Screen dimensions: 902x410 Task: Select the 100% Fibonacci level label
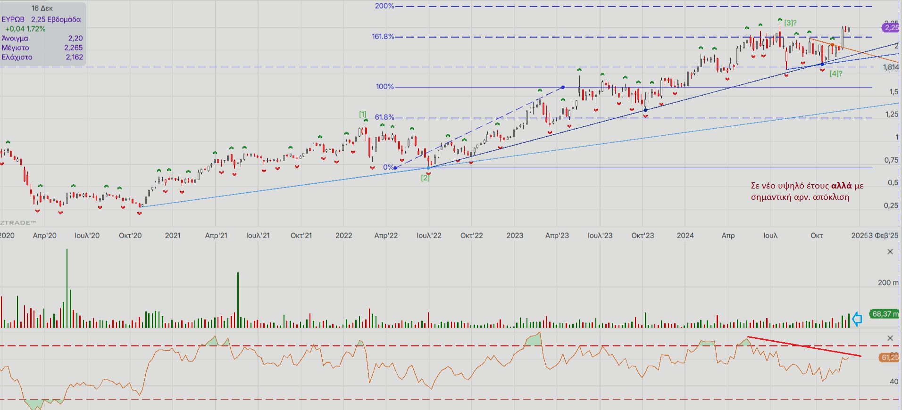pos(384,87)
